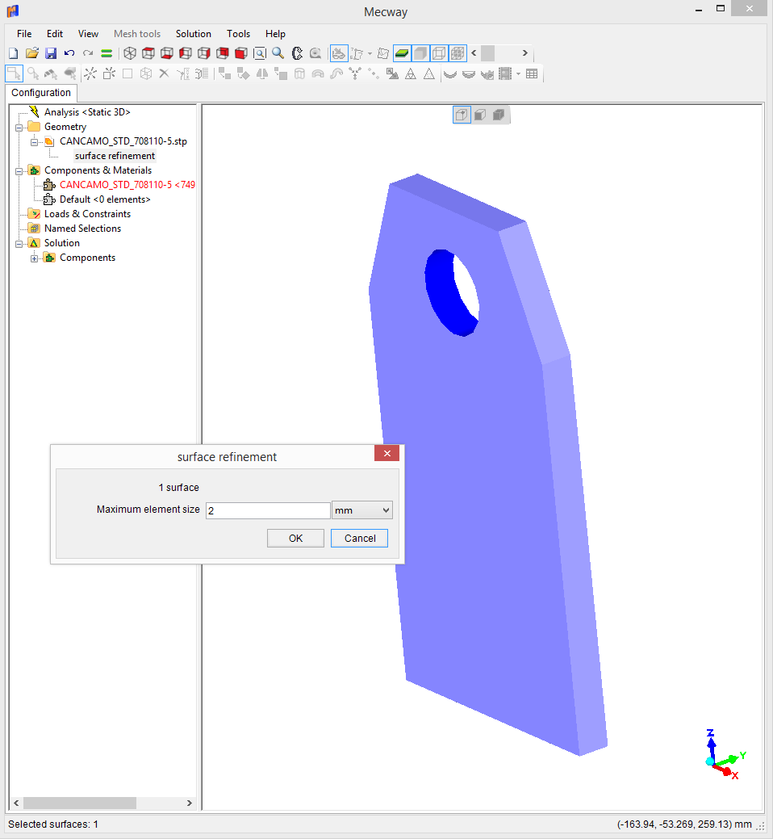Click the tree panel scroll left arrow
Image resolution: width=773 pixels, height=839 pixels.
pos(16,803)
